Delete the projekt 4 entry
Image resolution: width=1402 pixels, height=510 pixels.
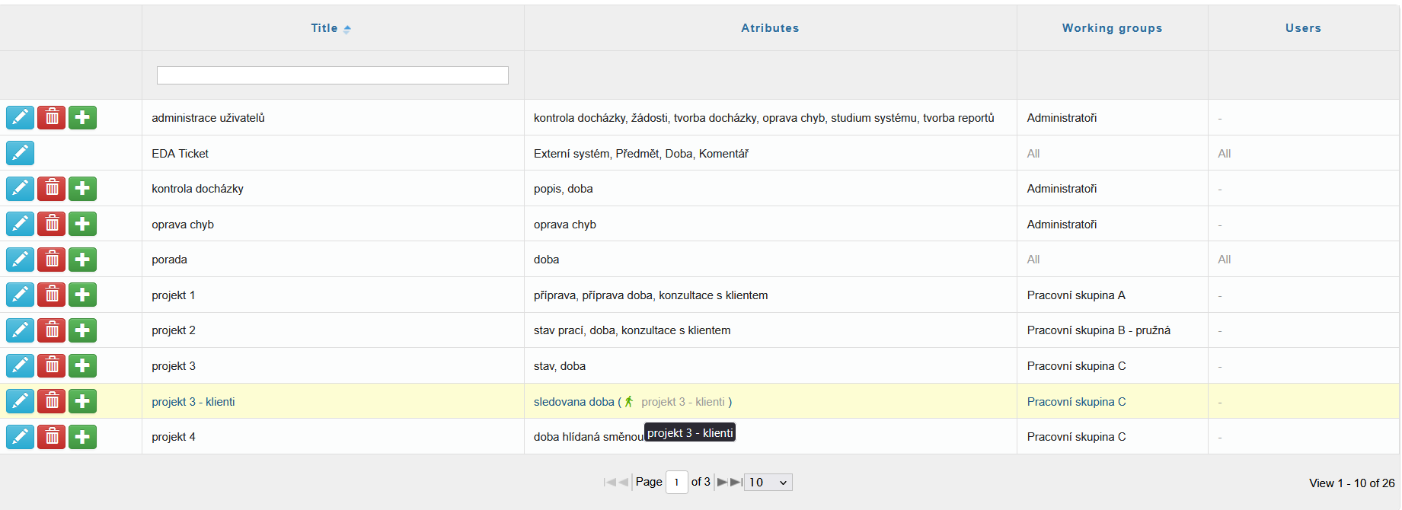[x=51, y=437]
